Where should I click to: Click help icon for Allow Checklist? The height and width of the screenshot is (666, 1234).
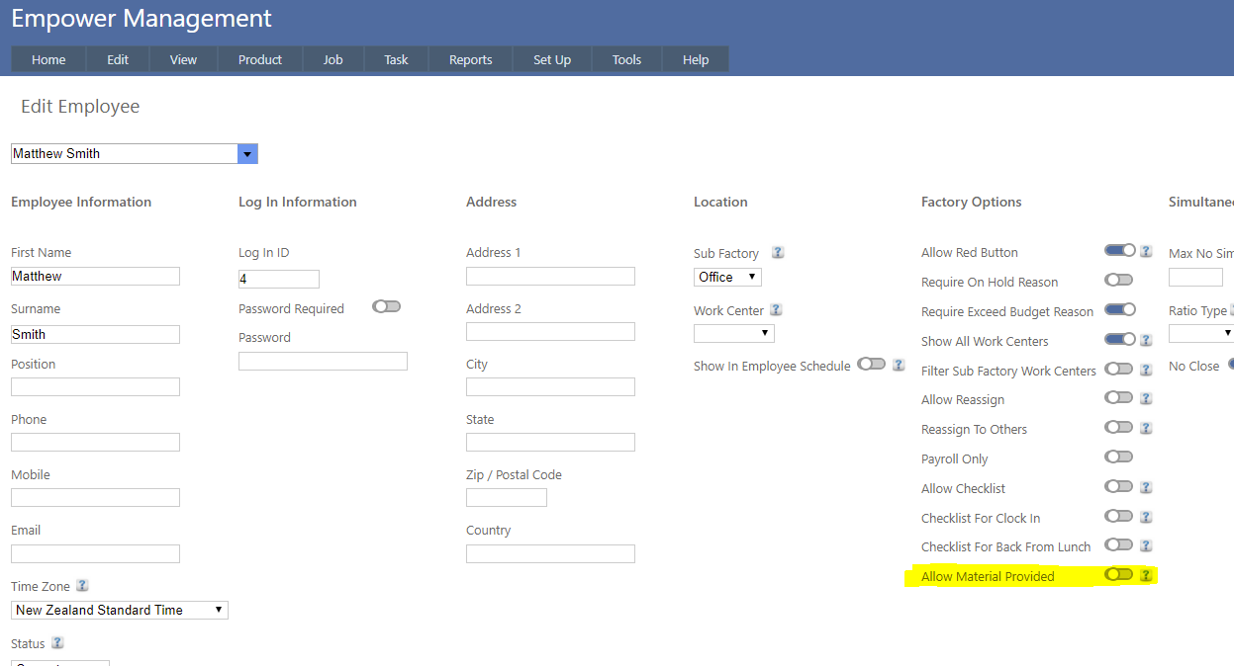click(1146, 488)
